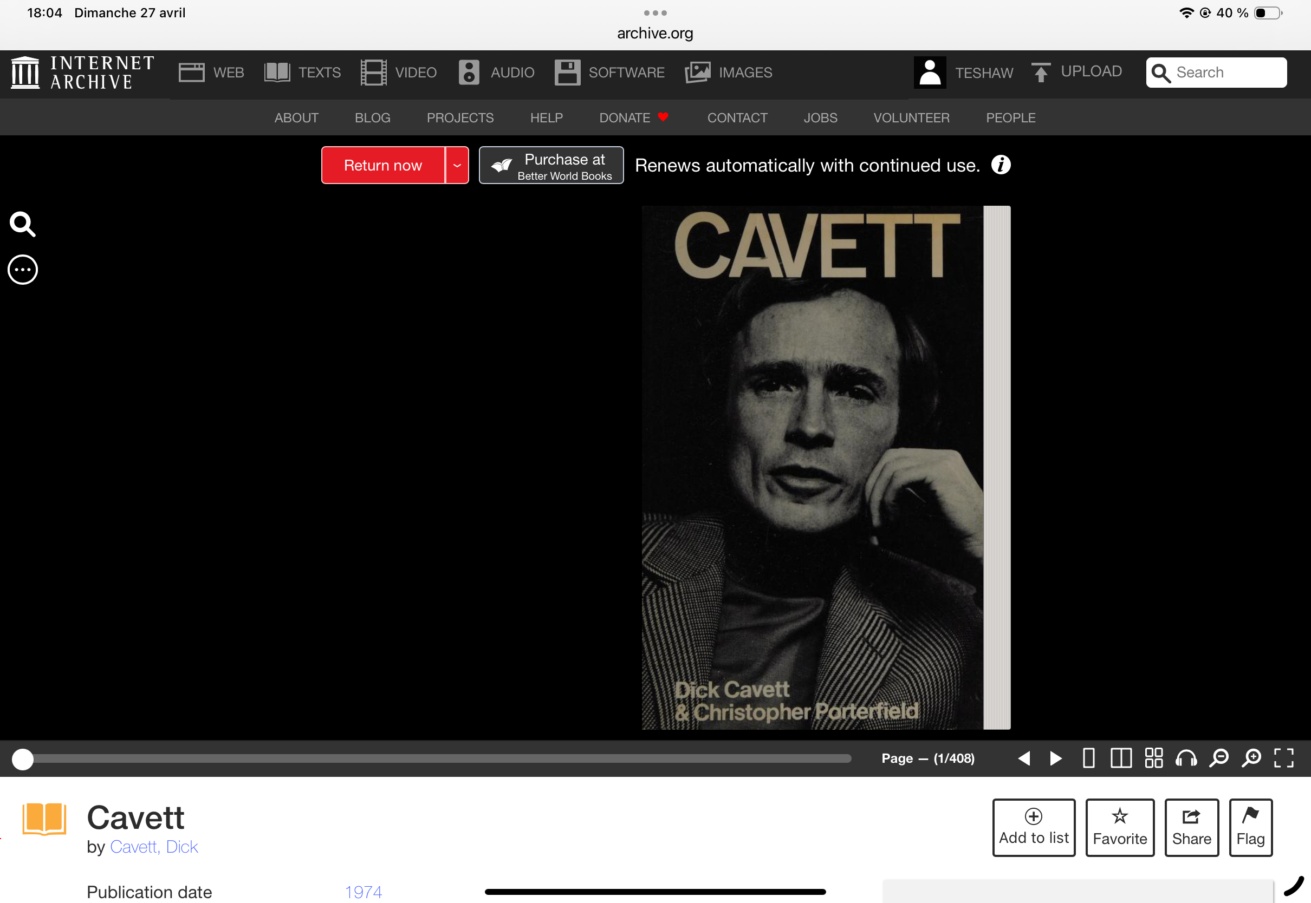Image resolution: width=1311 pixels, height=903 pixels.
Task: Open the Video filmstrip icon
Action: point(374,73)
